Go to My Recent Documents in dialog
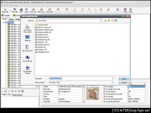This screenshot has width=151, height=113. 27,29
